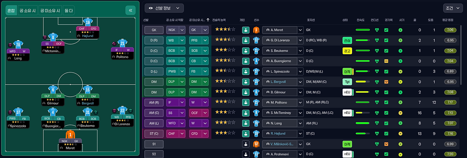Click match sharpness indicator for V. Milinković-Savić
This screenshot has height=158, width=467.
pos(386,144)
